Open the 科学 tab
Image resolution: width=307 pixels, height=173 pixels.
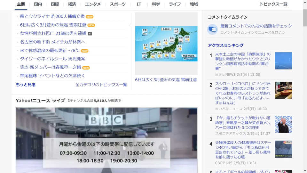point(156,4)
